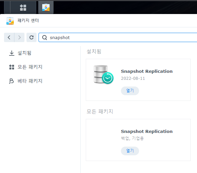Click the grid icon beside 모든 패키지
197x173 pixels.
(12, 67)
